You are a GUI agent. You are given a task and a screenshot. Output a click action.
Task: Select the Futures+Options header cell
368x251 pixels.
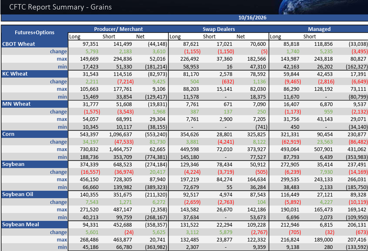(35, 32)
